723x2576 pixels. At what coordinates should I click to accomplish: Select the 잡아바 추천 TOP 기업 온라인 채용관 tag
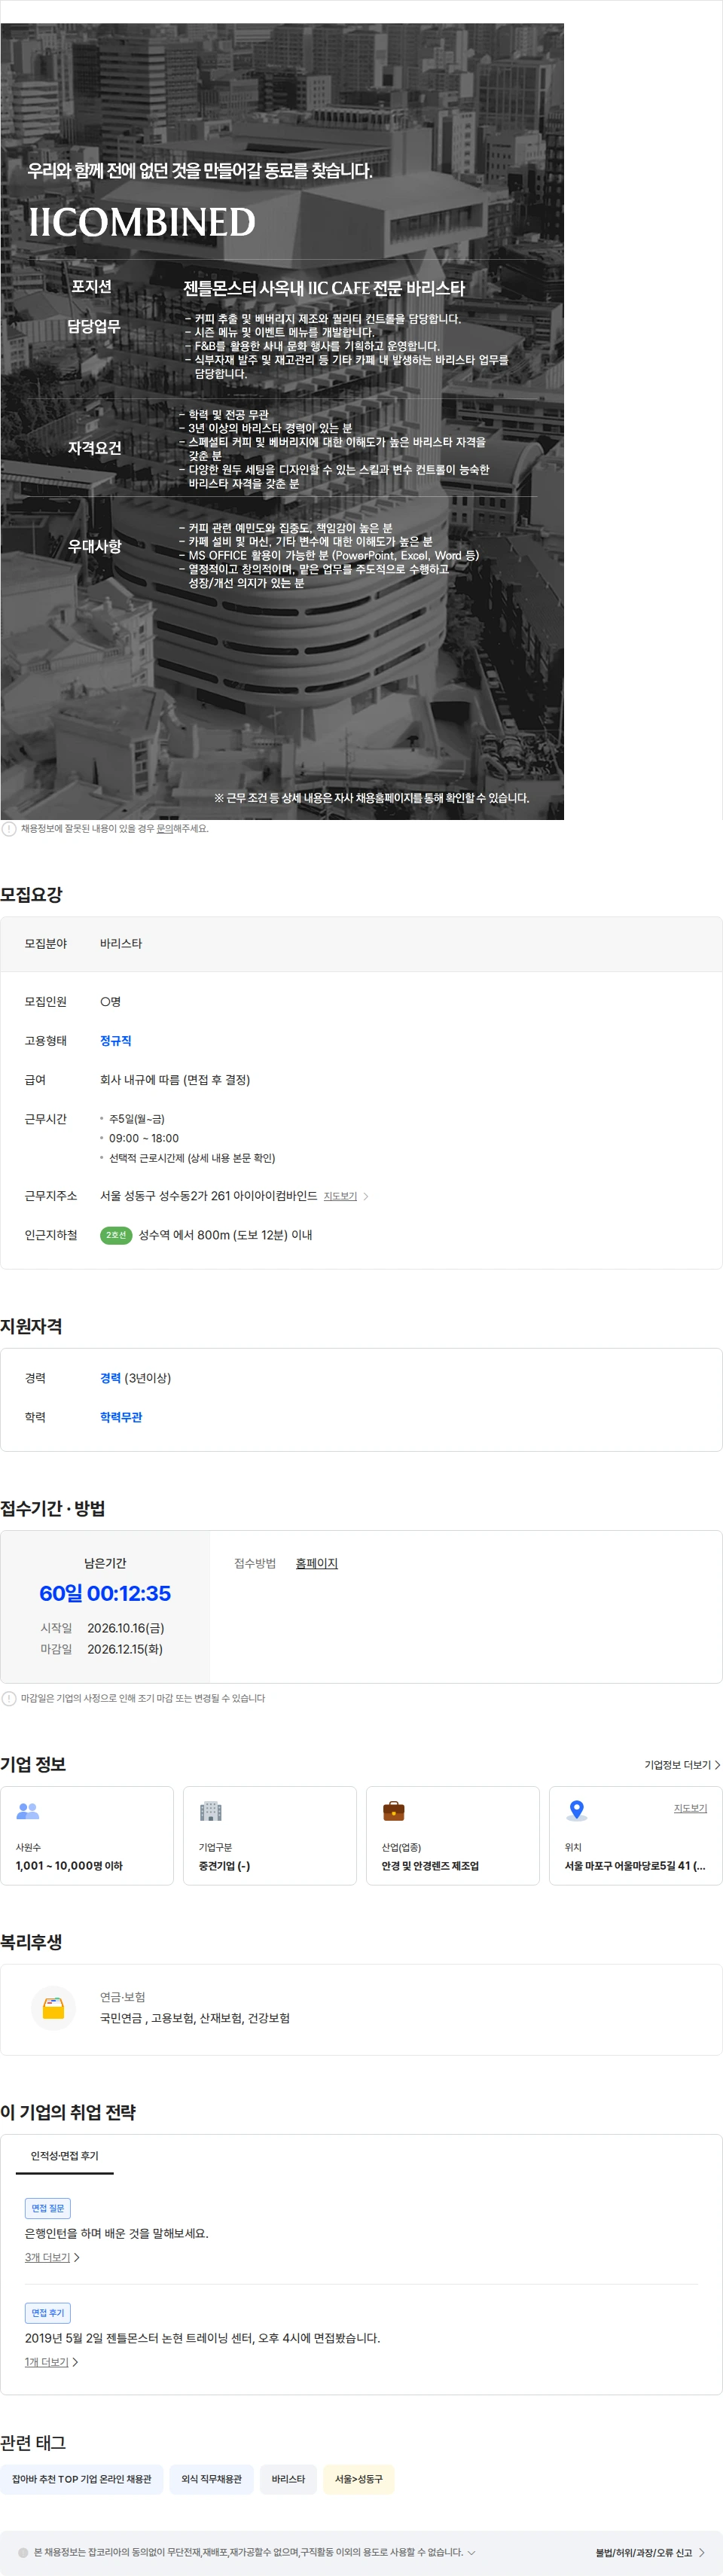81,2479
